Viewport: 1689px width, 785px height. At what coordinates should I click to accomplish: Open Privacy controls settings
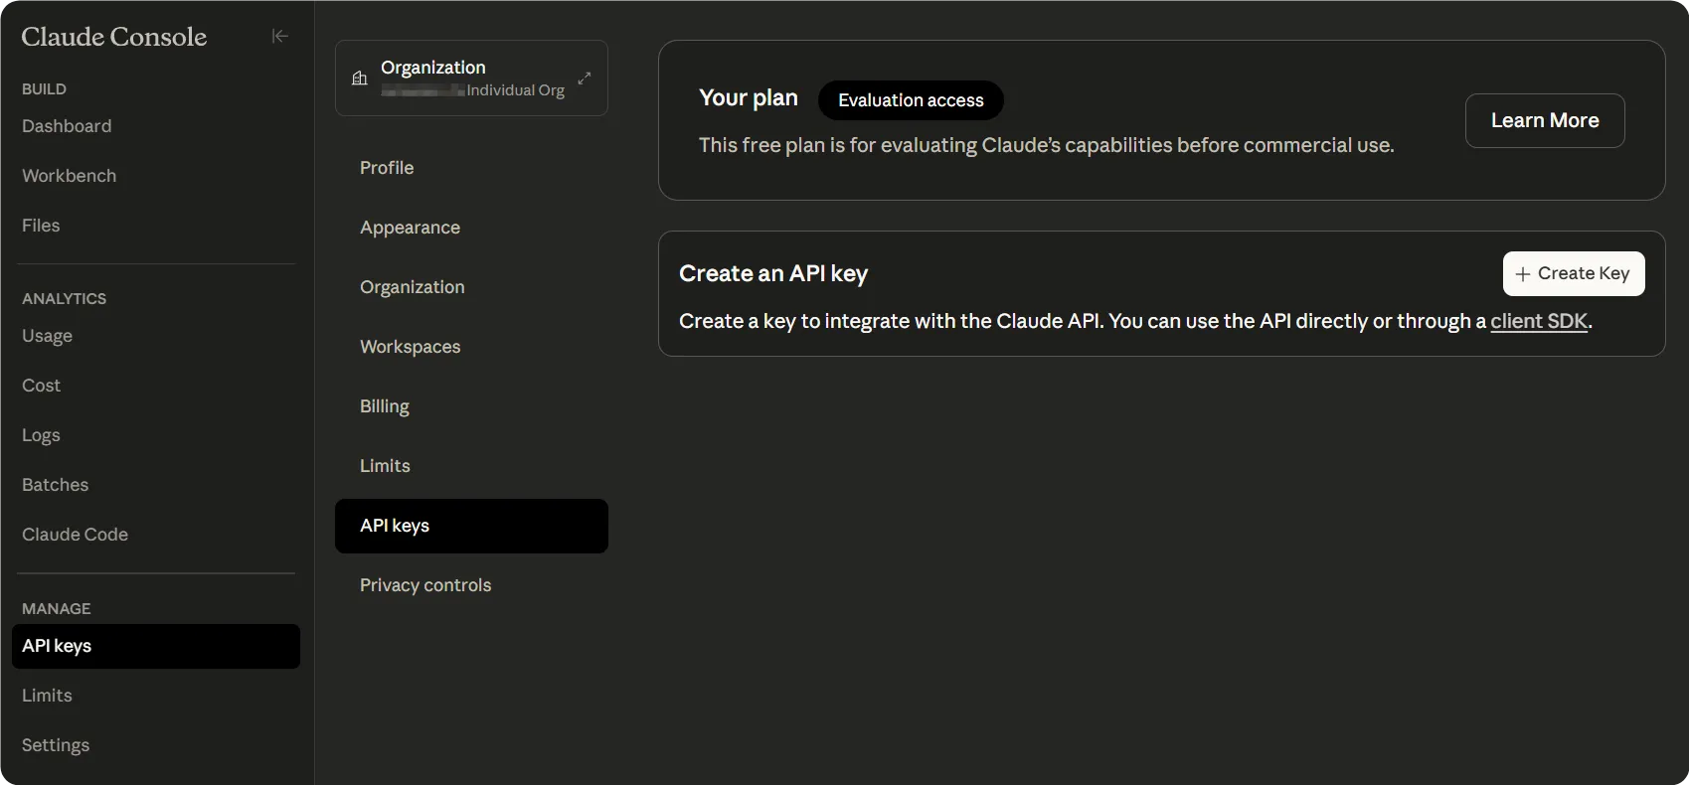[x=425, y=585]
